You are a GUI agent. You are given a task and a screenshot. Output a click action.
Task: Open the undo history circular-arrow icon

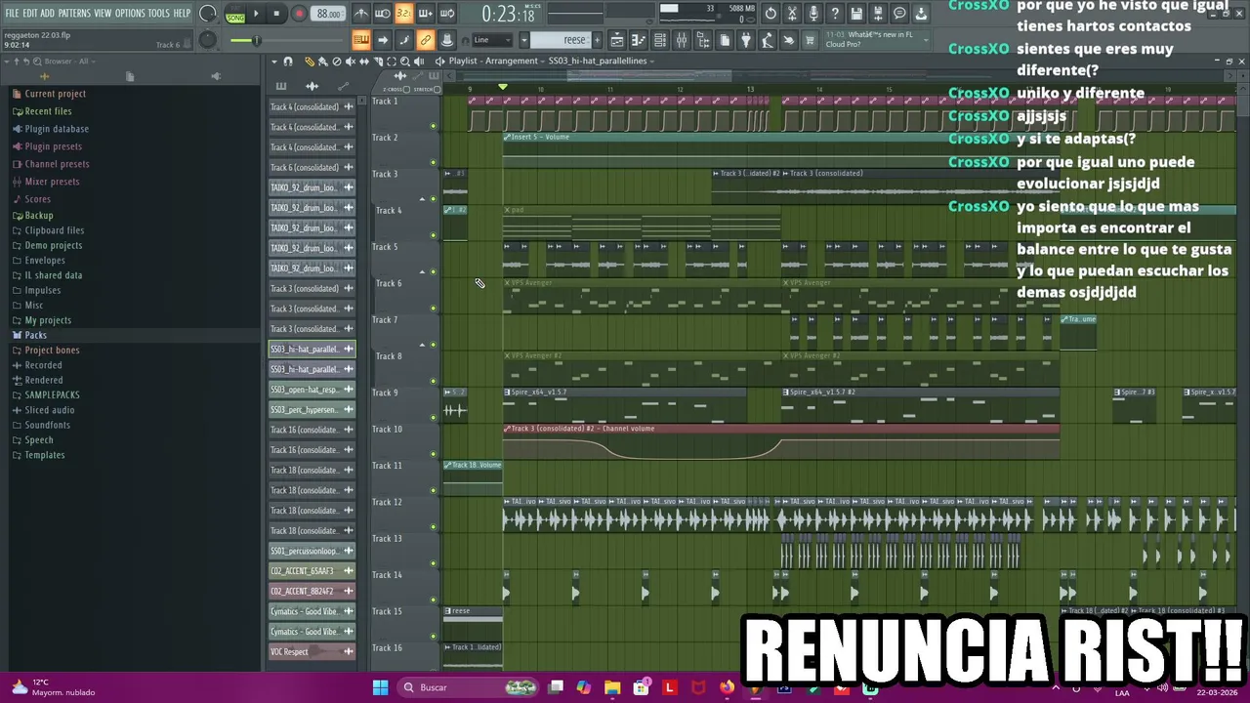771,14
